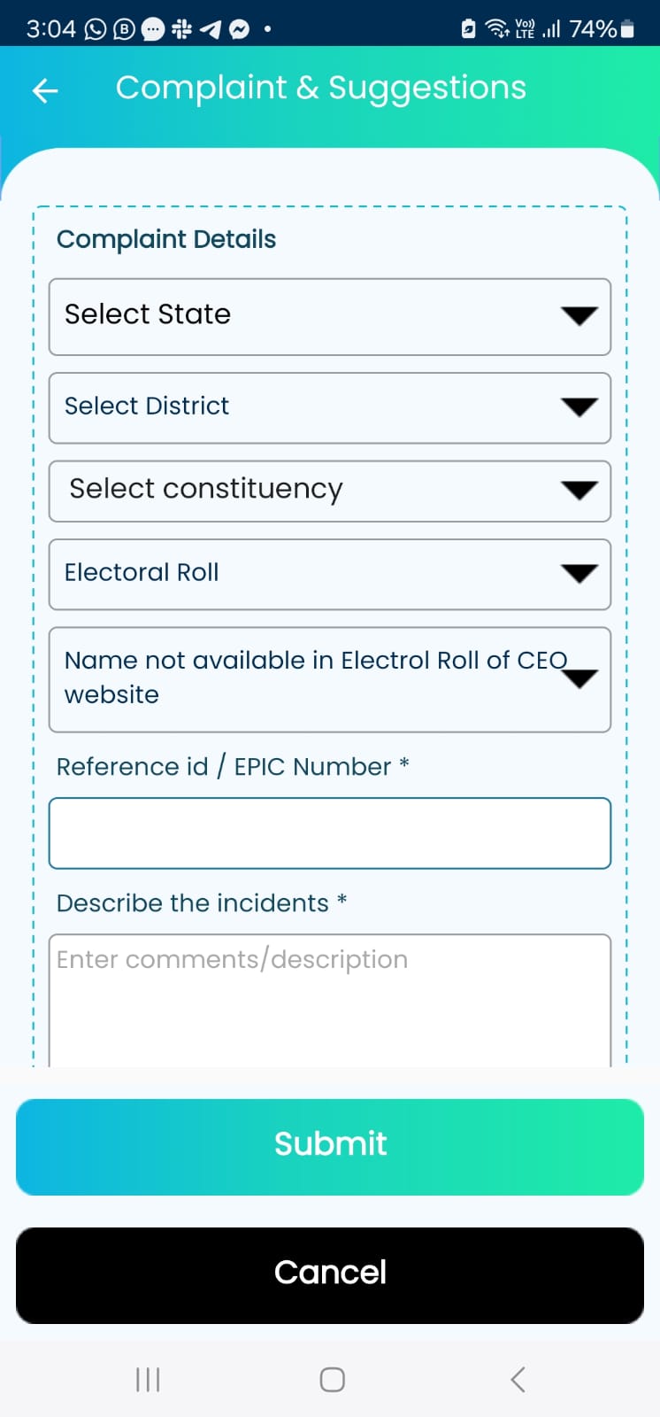The image size is (660, 1417).
Task: Tap the battery status icon
Action: [x=627, y=29]
